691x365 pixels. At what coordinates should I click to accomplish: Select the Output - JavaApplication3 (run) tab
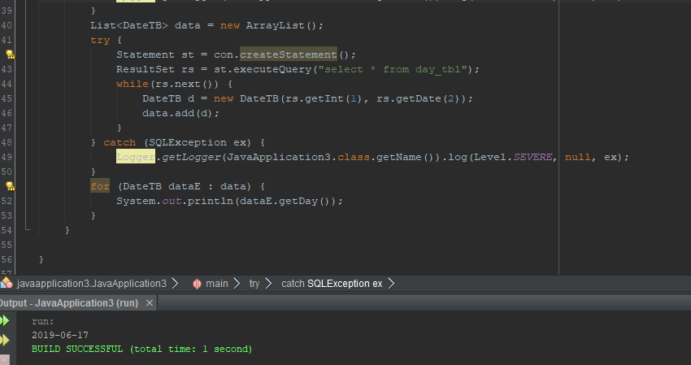click(69, 302)
